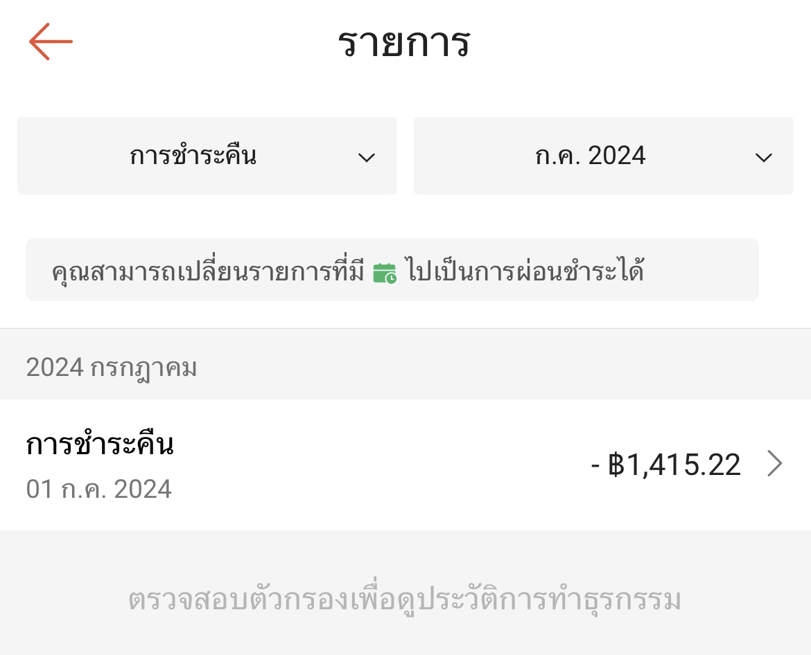The width and height of the screenshot is (811, 655).
Task: Open the ก.ค. 2024 month dropdown
Action: [x=604, y=156]
